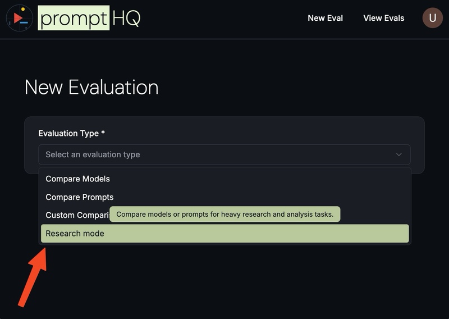Screen dimensions: 449x319
Task: Click the "New Evaluation" page heading
Action: [91, 88]
